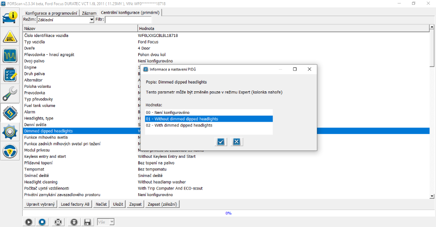Open the tests checklist section

pos(10,74)
